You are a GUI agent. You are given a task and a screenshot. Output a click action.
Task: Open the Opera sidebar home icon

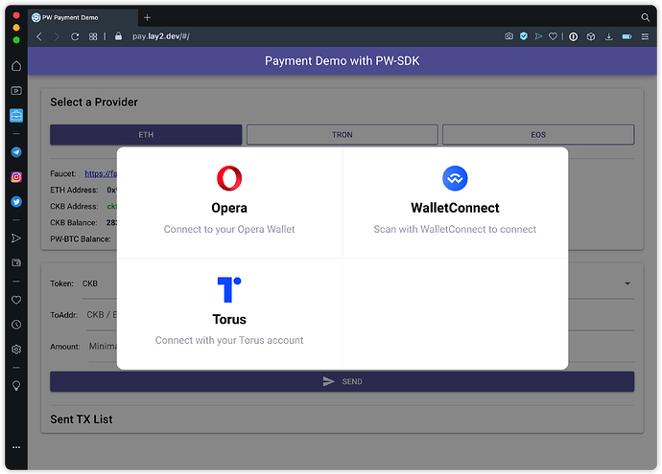[16, 66]
